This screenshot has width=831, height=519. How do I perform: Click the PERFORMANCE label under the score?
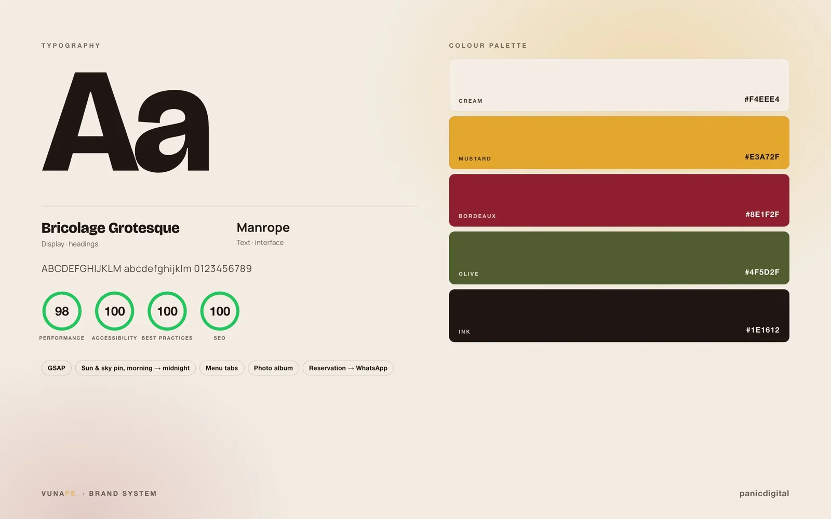pos(62,338)
